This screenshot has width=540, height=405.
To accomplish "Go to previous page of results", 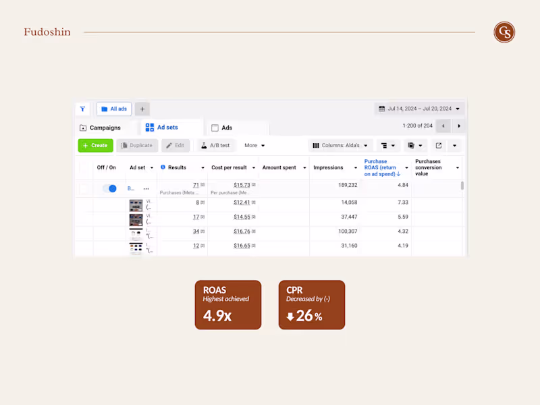I will (443, 126).
